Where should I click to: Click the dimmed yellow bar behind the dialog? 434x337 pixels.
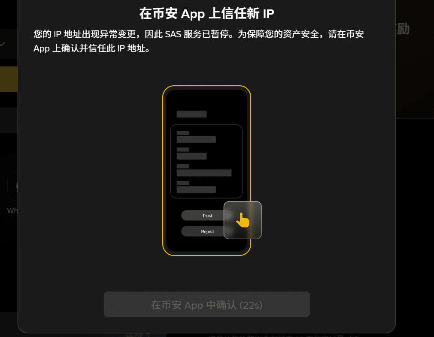(9, 79)
